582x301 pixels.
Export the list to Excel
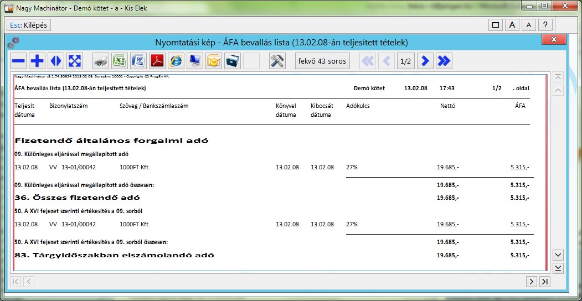(x=119, y=61)
